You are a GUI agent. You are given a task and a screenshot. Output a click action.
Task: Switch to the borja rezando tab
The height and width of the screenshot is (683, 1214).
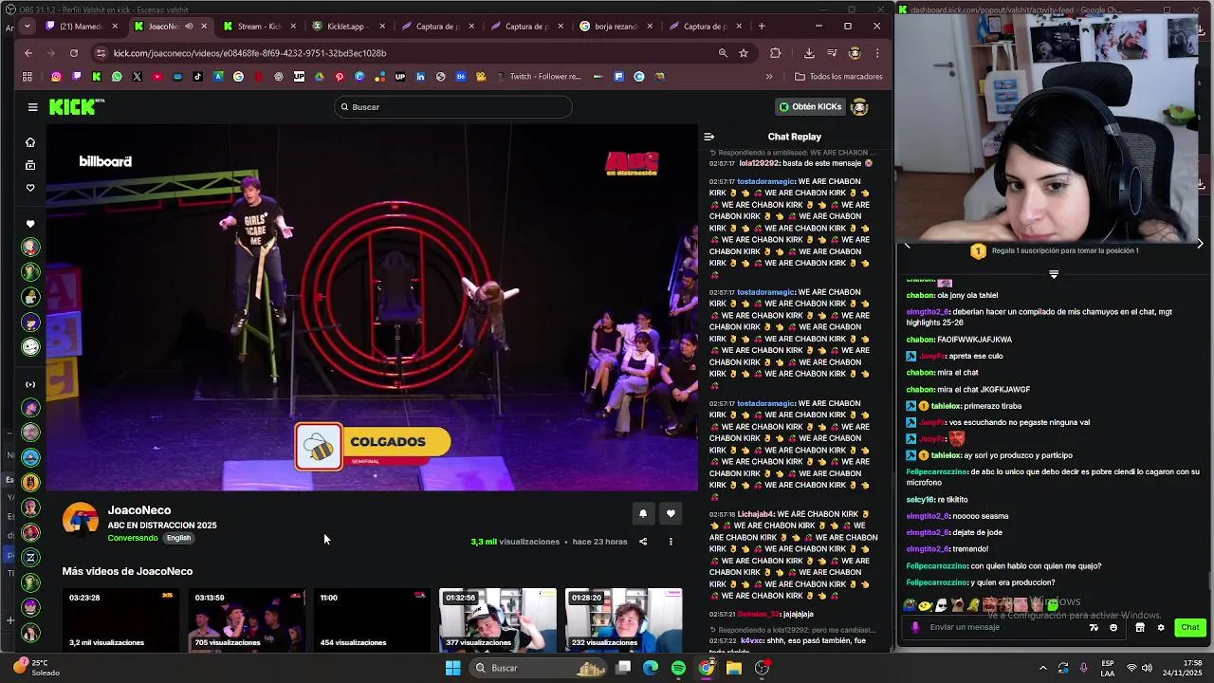[615, 27]
